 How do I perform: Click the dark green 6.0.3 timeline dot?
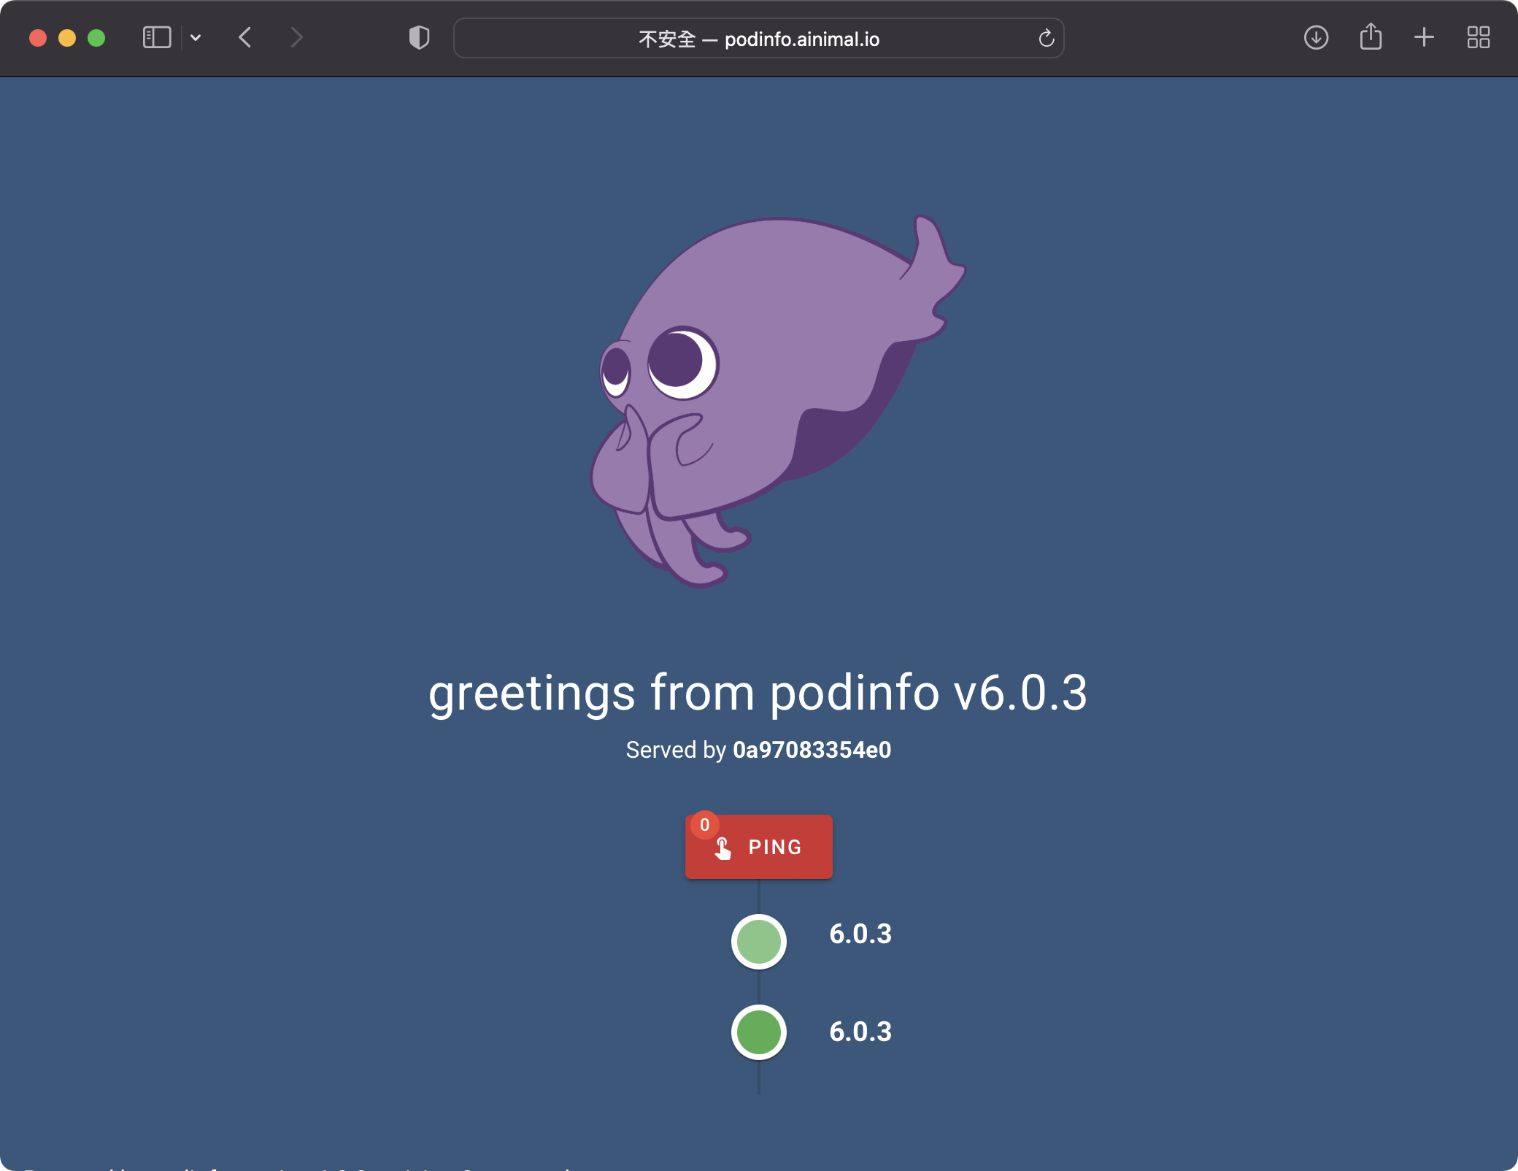click(758, 1032)
